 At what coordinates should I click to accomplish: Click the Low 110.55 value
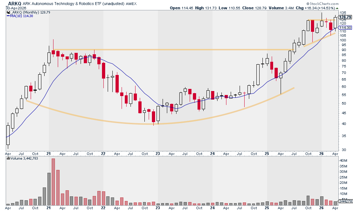click(229, 8)
